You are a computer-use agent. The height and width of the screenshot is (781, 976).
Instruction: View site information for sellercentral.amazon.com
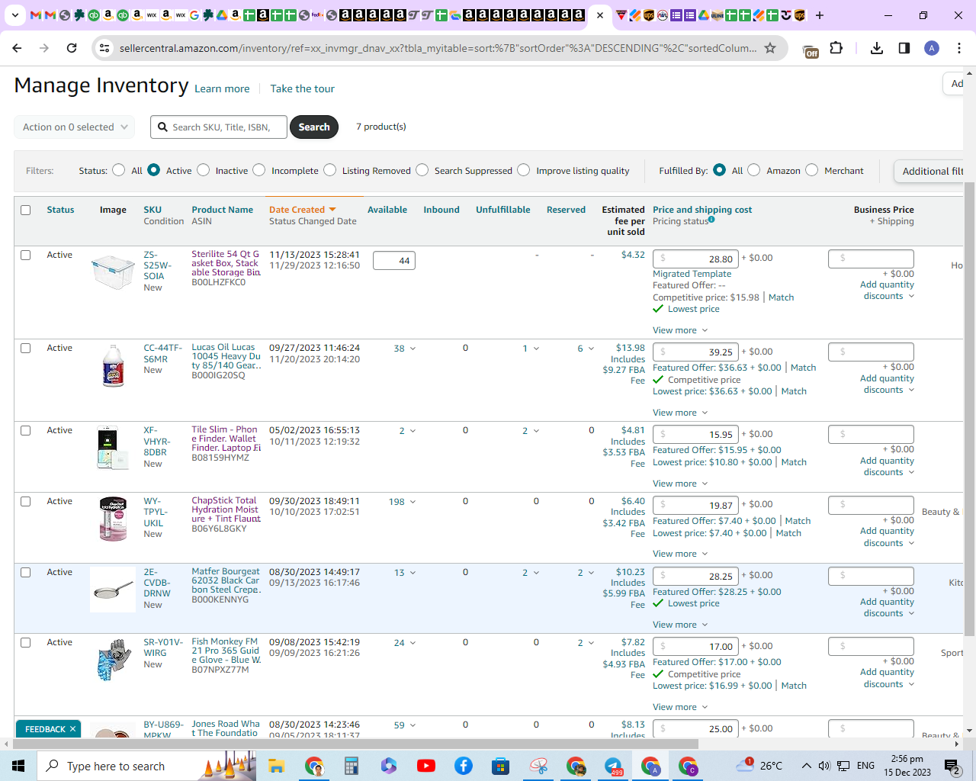pyautogui.click(x=104, y=48)
